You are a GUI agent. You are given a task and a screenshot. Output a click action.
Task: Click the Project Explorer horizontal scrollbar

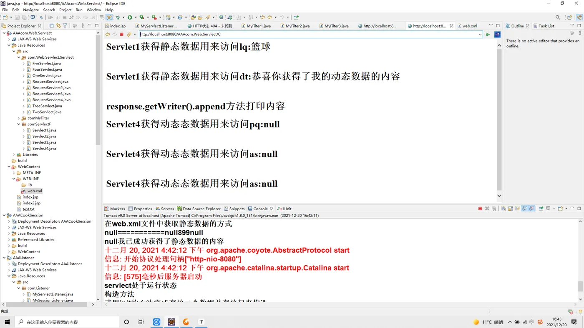(x=46, y=304)
